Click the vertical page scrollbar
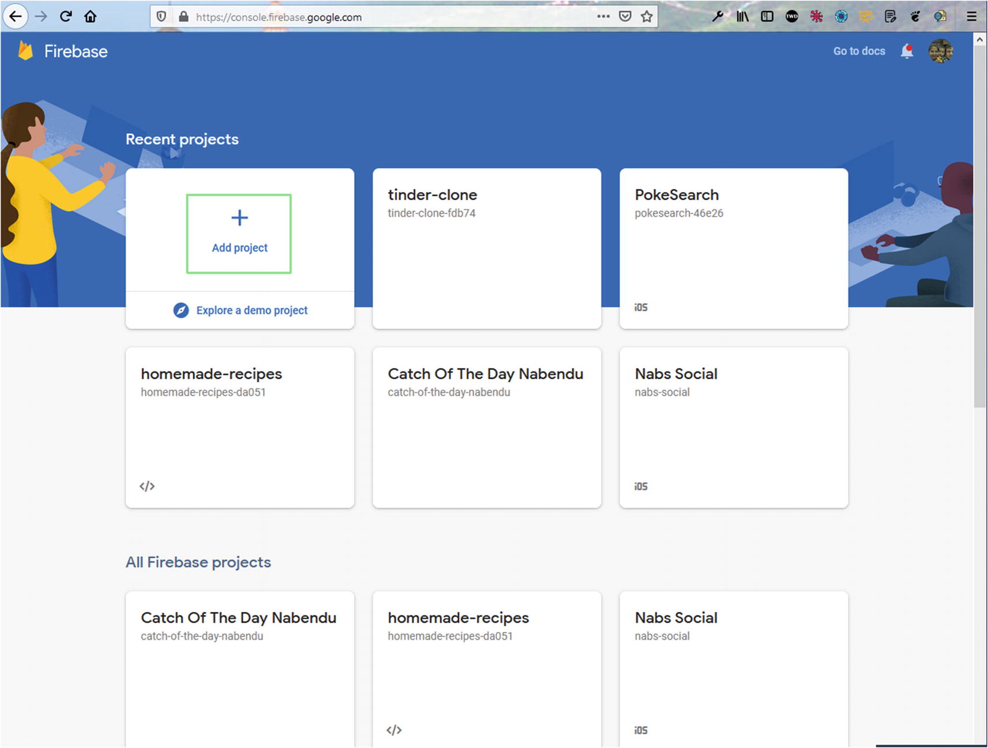Image resolution: width=988 pixels, height=748 pixels. pos(979,231)
